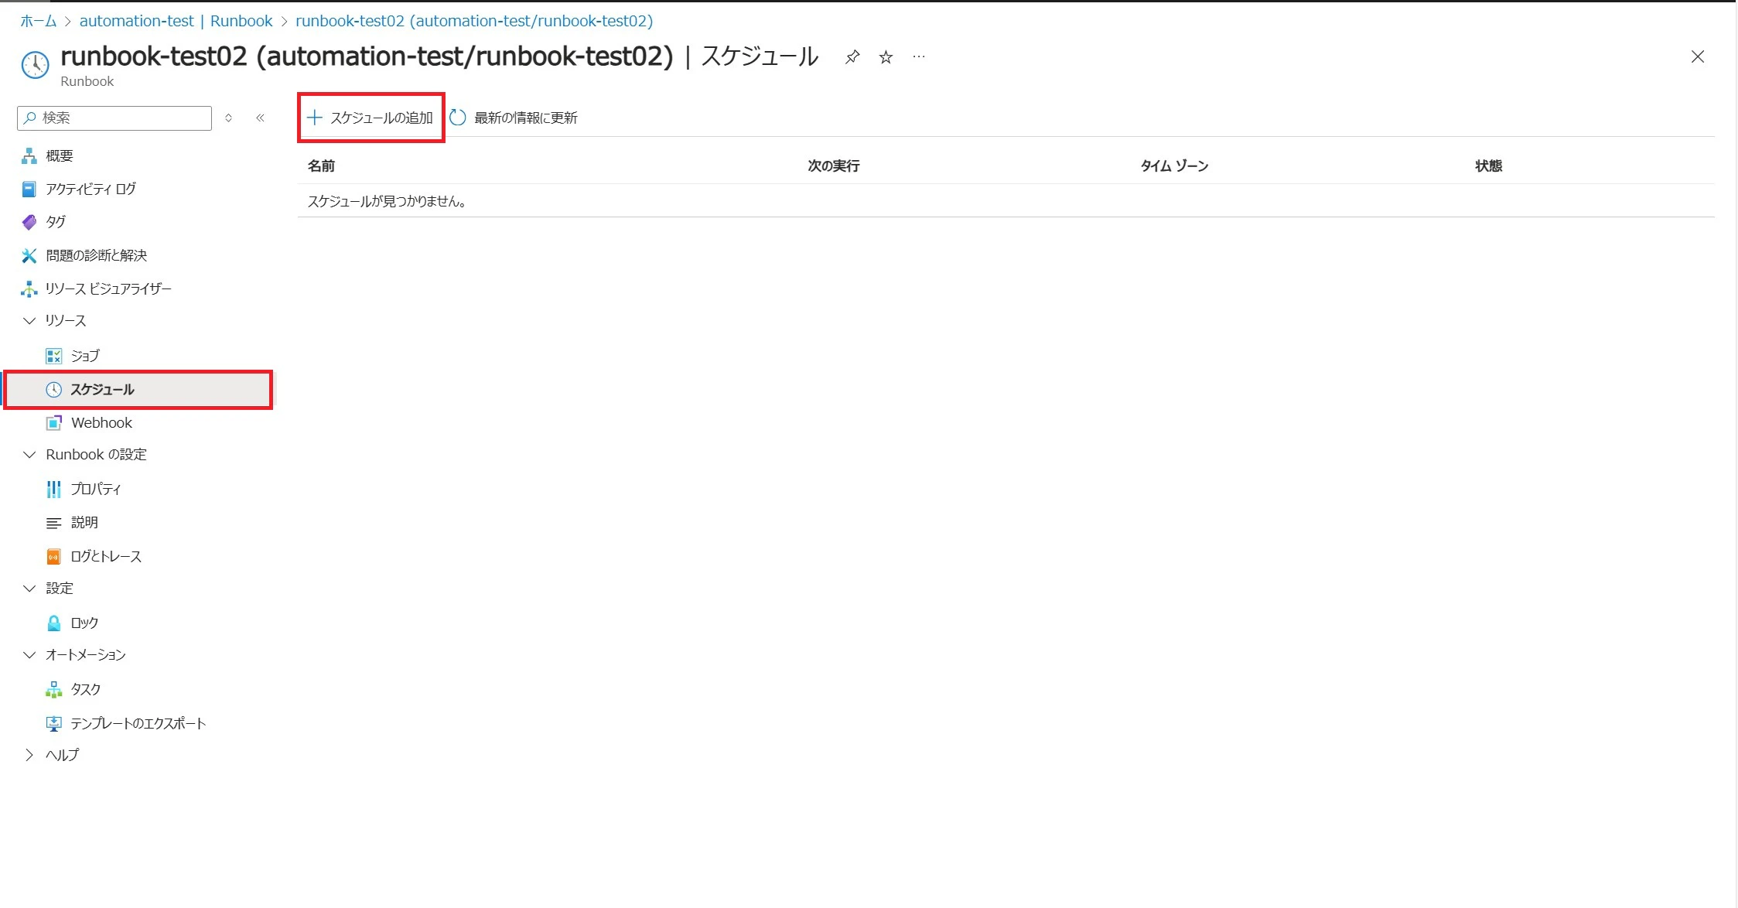Viewport: 1738px width, 908px height.
Task: Open the ロック item
Action: click(84, 623)
